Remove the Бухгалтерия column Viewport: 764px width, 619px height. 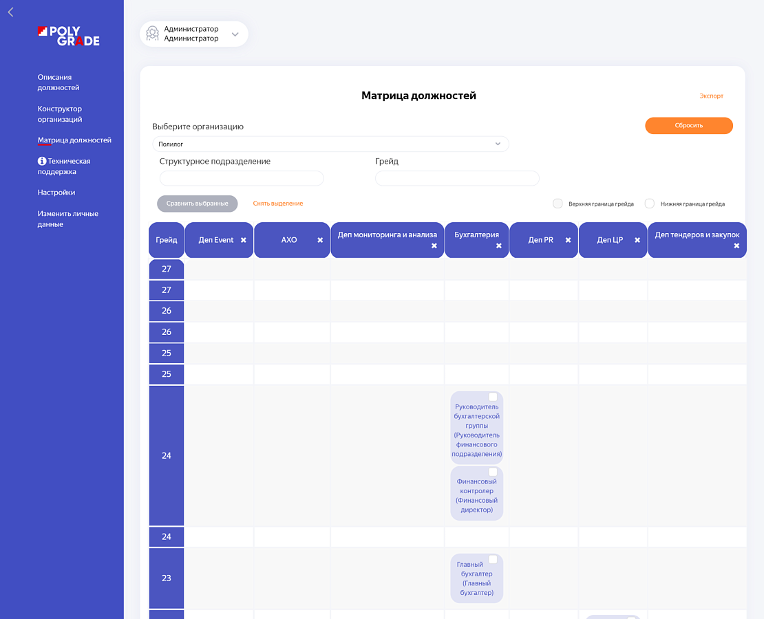[499, 246]
